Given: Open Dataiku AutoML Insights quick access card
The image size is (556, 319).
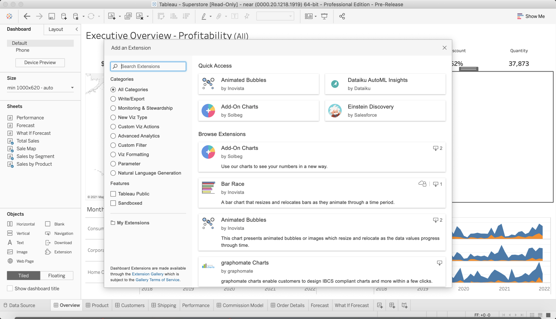Looking at the screenshot, I should click(385, 84).
